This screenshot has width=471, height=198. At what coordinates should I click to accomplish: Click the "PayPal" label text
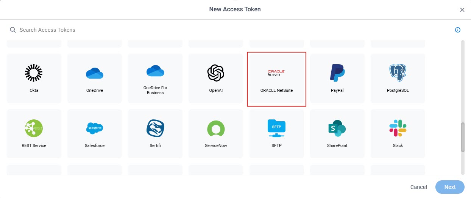[337, 91]
